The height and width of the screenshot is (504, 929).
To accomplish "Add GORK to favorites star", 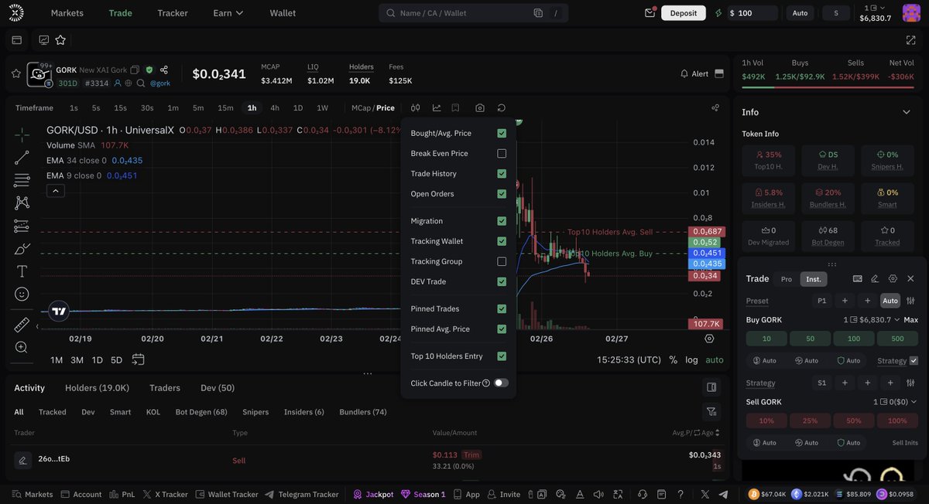I will (x=16, y=73).
